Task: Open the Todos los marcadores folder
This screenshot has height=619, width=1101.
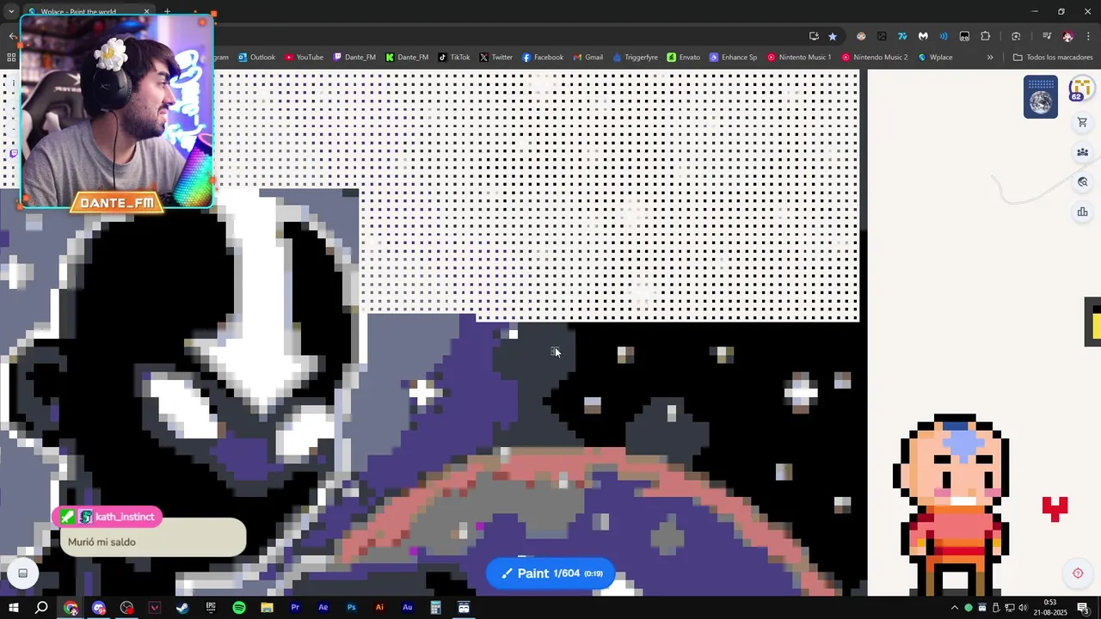Action: pyautogui.click(x=1053, y=58)
